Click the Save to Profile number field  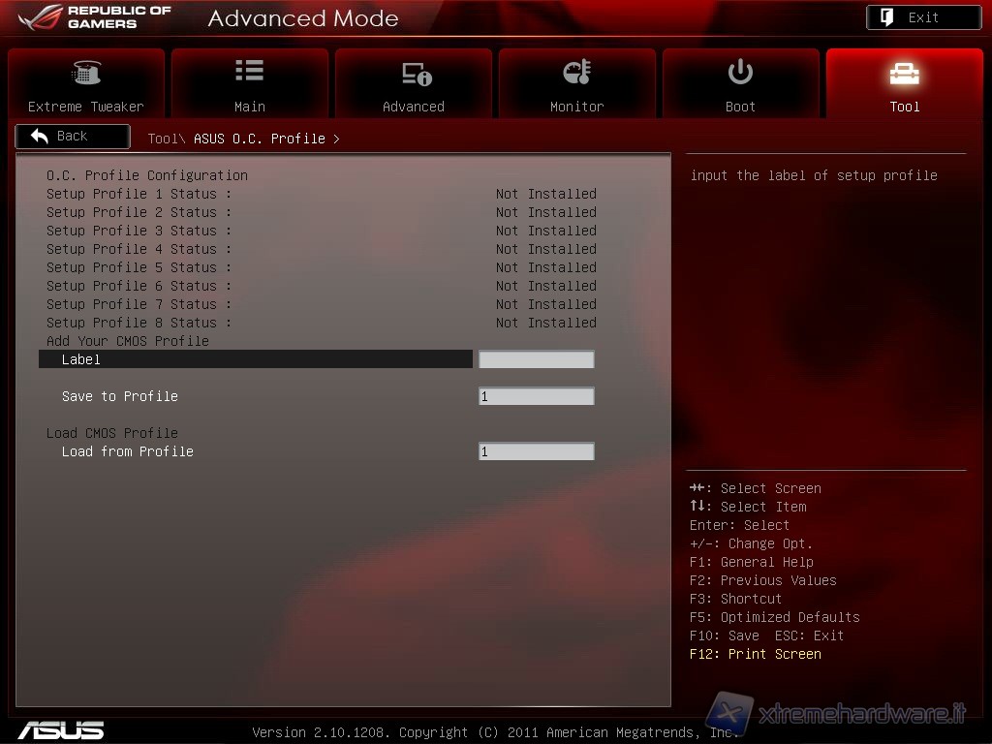tap(536, 396)
